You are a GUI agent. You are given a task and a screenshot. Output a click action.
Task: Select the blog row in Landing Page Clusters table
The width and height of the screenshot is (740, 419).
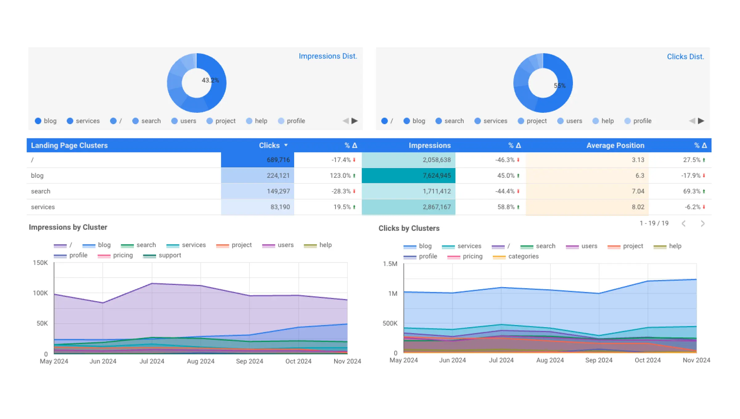point(123,175)
